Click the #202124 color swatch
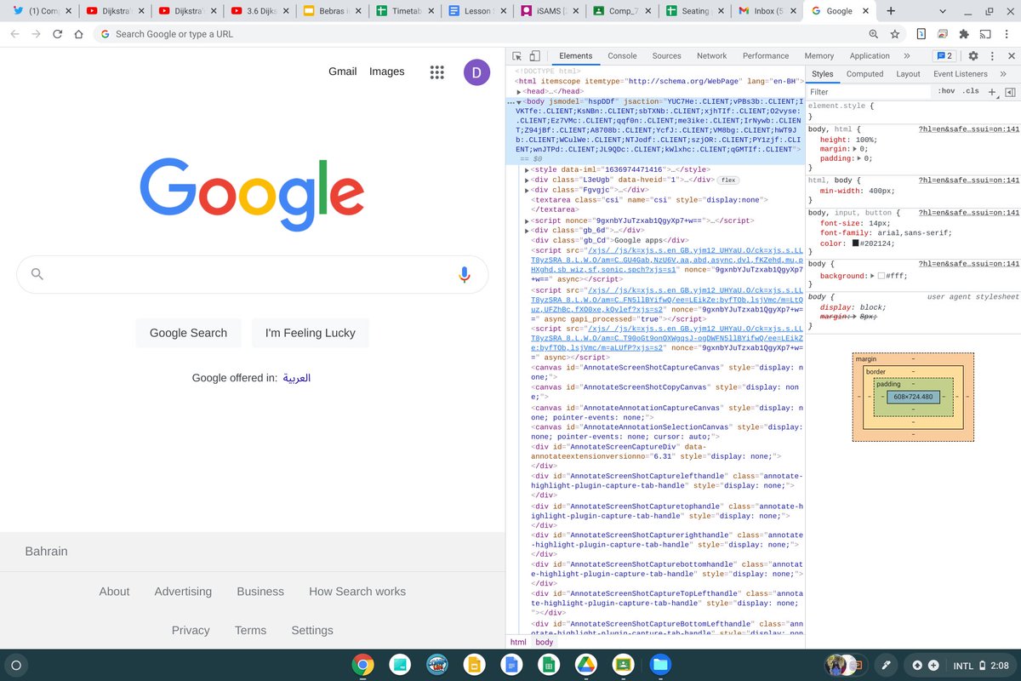The width and height of the screenshot is (1021, 681). [856, 243]
